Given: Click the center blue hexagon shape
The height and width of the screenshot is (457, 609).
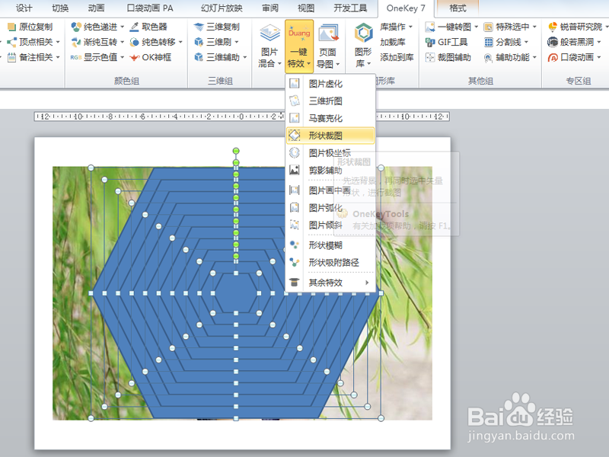Looking at the screenshot, I should pyautogui.click(x=236, y=292).
